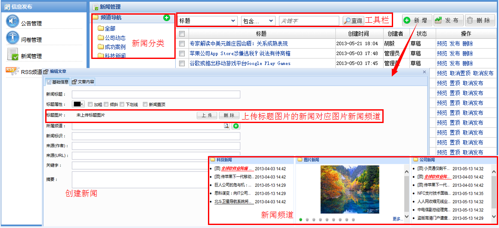
Task: Open news 小灵通仅剩千 in 公司新闻
Action: 434,169
